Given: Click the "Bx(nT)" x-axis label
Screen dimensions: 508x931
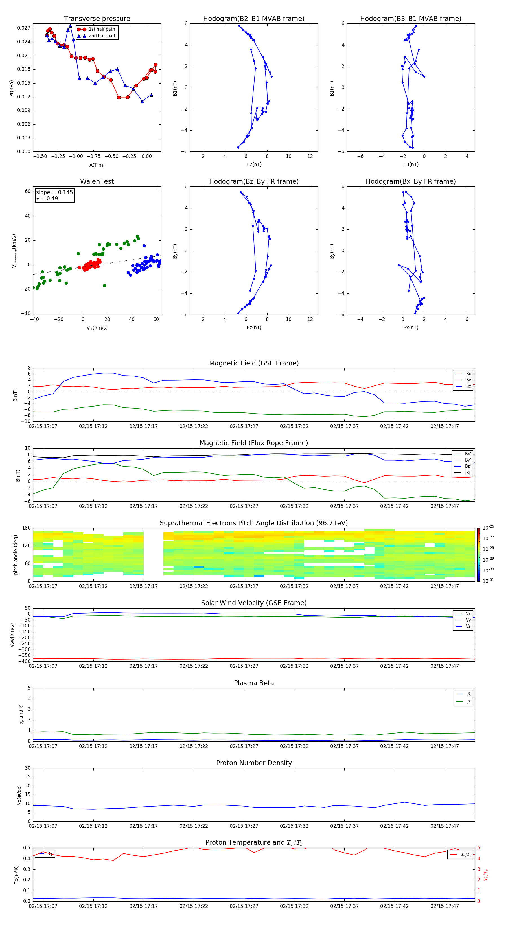Looking at the screenshot, I should 411,328.
